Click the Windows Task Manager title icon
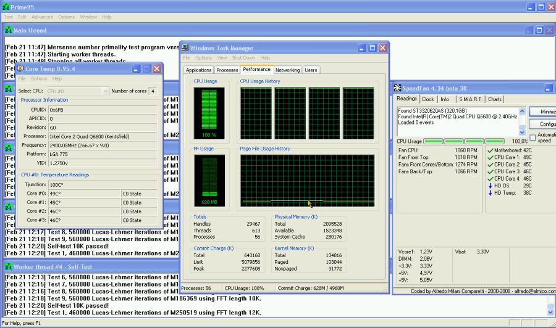This screenshot has width=556, height=328. tap(185, 47)
